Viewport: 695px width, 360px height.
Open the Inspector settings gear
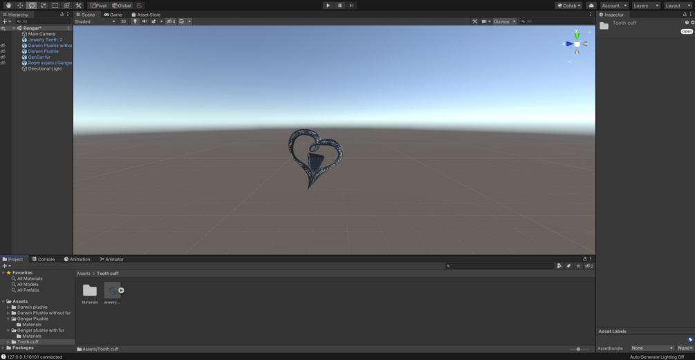(692, 23)
